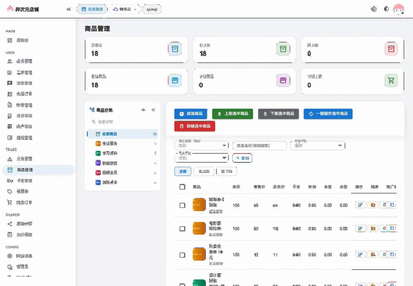
Task: Click the 控制台 dashboard icon in the sidebar
Action: (x=10, y=40)
